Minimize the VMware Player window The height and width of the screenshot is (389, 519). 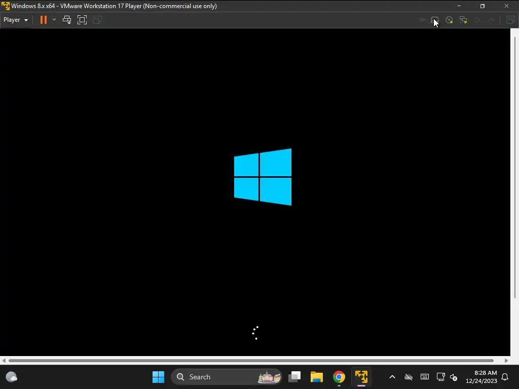pyautogui.click(x=459, y=6)
